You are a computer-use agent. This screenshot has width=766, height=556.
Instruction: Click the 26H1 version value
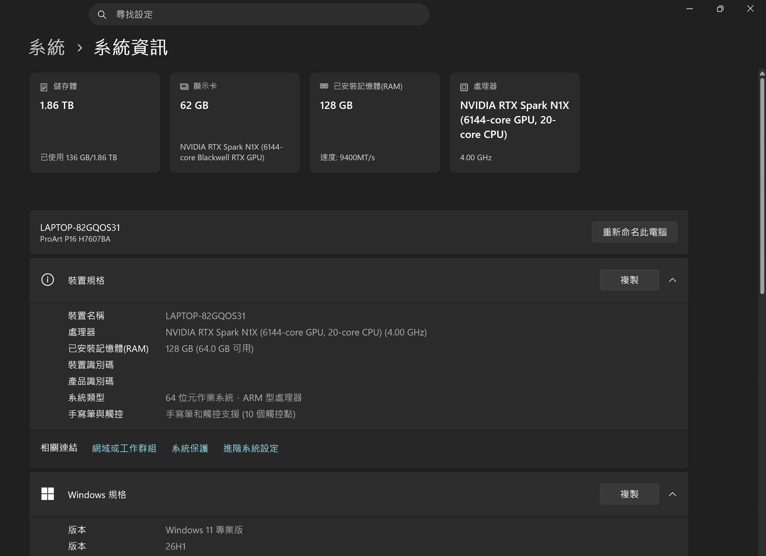176,546
